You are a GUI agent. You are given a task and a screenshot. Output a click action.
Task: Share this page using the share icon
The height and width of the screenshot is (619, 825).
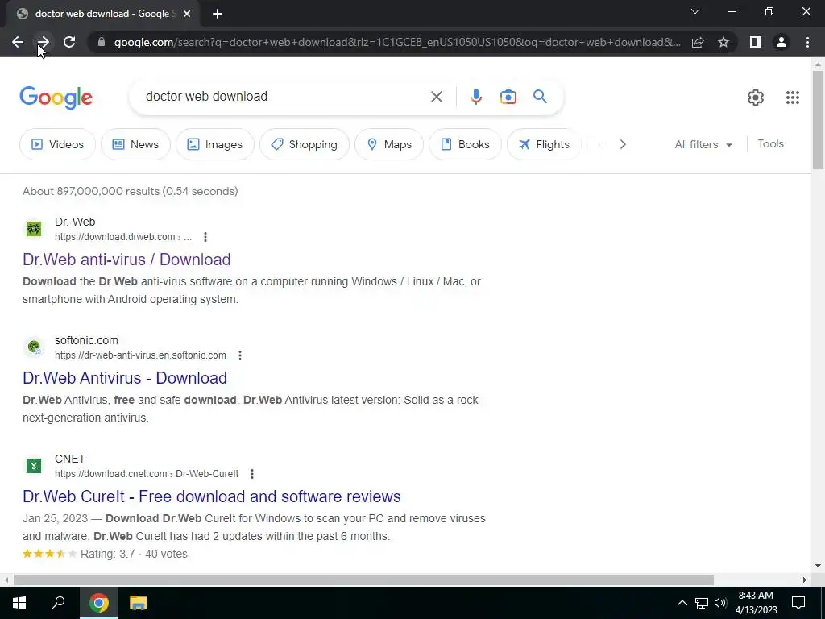[698, 42]
